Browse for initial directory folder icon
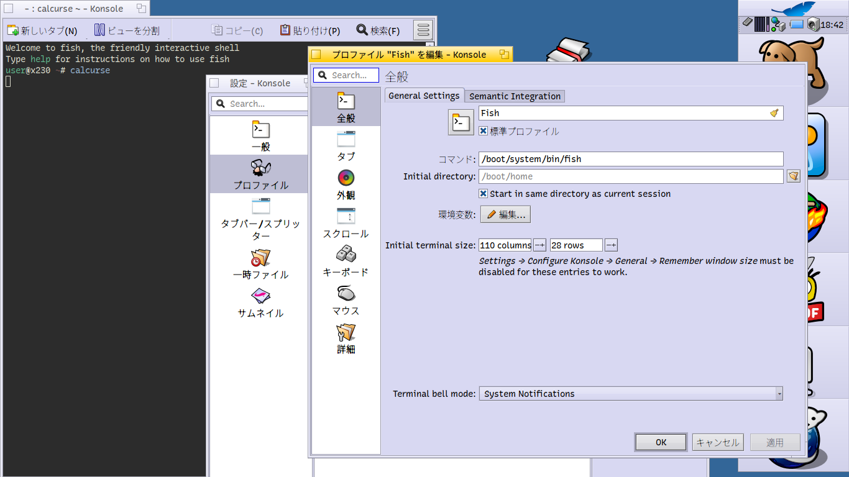849x477 pixels. (793, 176)
